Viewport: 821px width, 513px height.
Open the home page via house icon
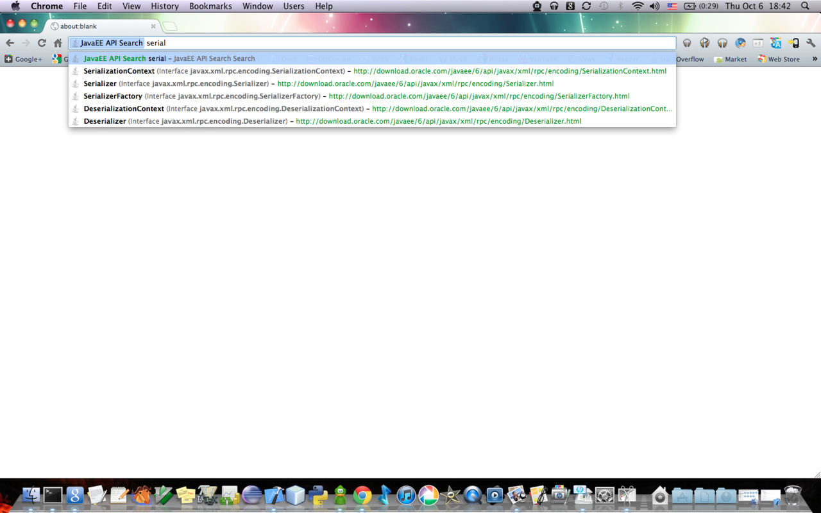58,43
